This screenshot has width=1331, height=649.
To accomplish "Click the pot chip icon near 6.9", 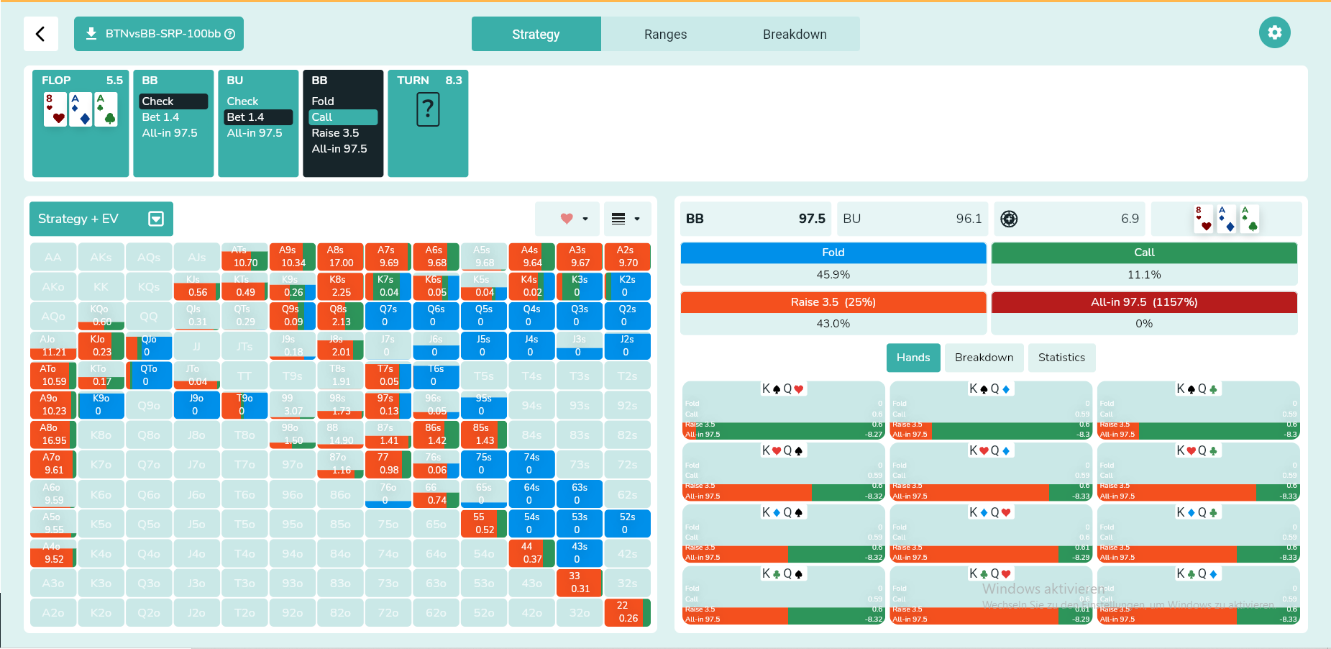I will click(1009, 219).
